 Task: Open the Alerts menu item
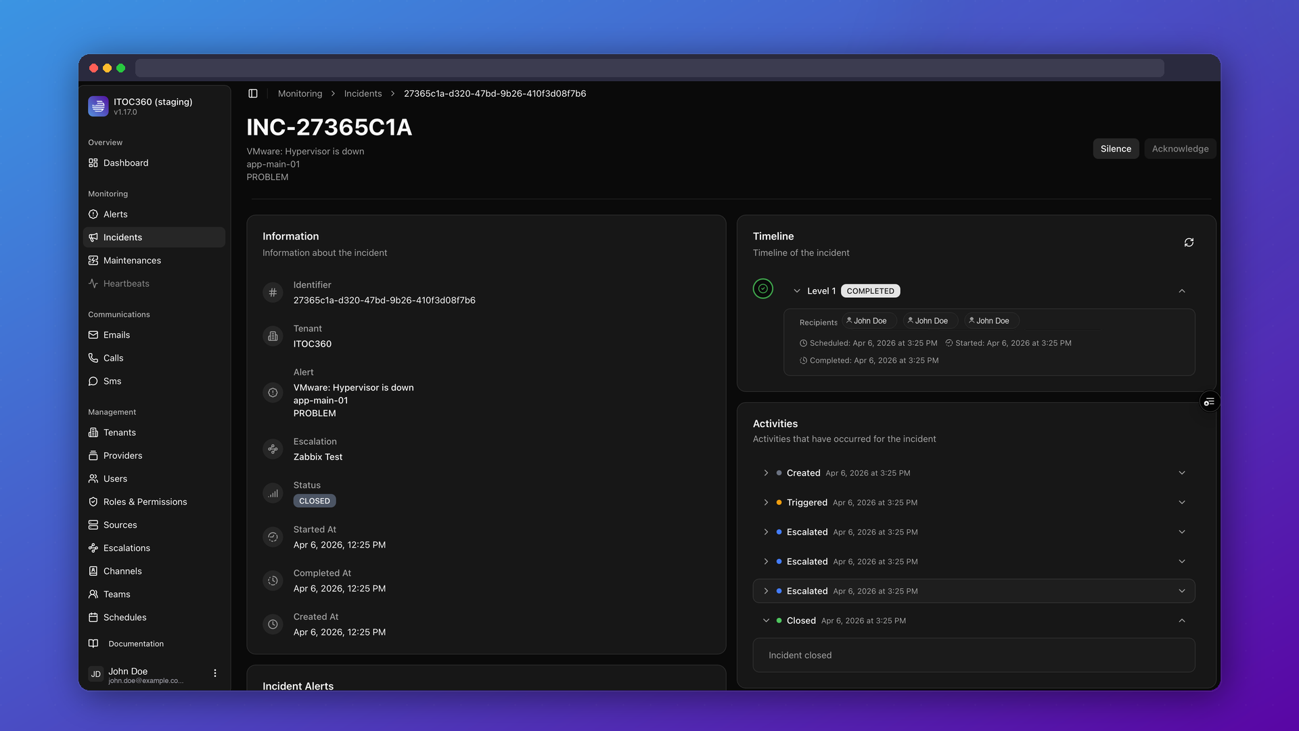[x=115, y=215]
